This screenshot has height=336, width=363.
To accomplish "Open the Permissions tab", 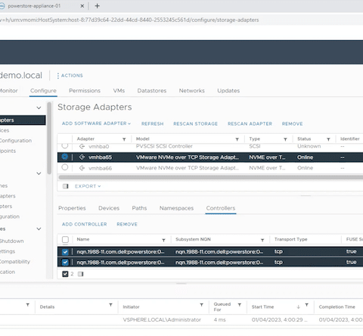I will click(85, 91).
